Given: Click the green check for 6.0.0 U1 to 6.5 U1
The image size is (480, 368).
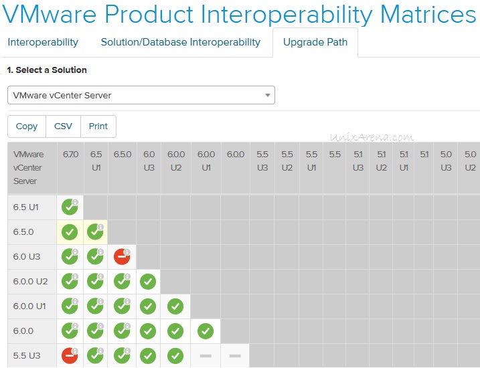Looking at the screenshot, I should pyautogui.click(x=95, y=306).
